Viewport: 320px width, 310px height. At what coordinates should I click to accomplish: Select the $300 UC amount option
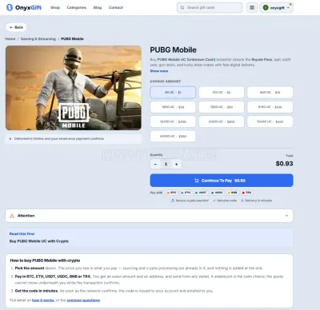[x=222, y=121]
